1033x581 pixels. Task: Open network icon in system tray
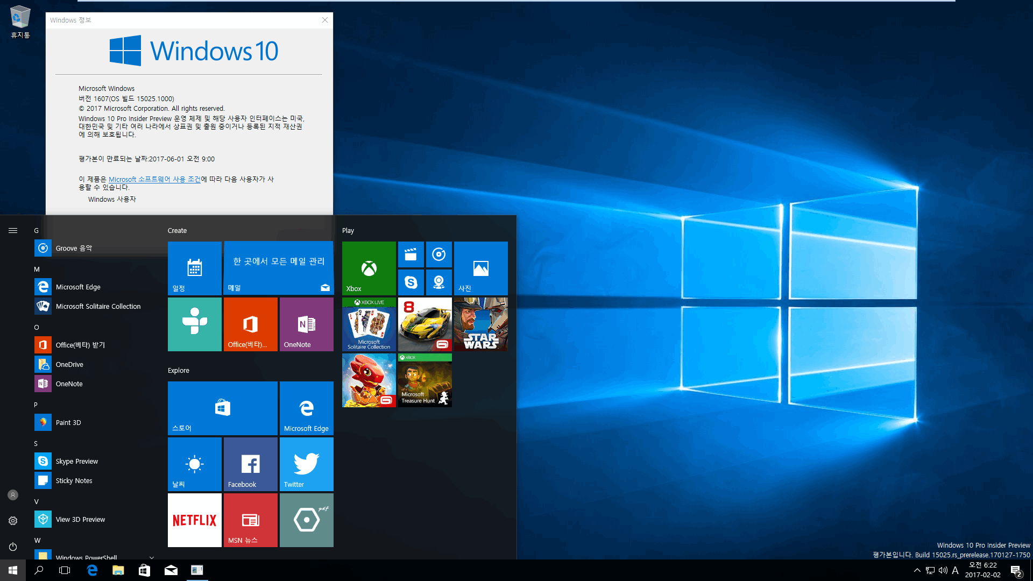coord(930,570)
